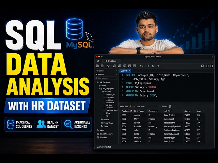This screenshot has height=163, width=218.
Task: Close the Query 1 tab
Action: click(129, 71)
